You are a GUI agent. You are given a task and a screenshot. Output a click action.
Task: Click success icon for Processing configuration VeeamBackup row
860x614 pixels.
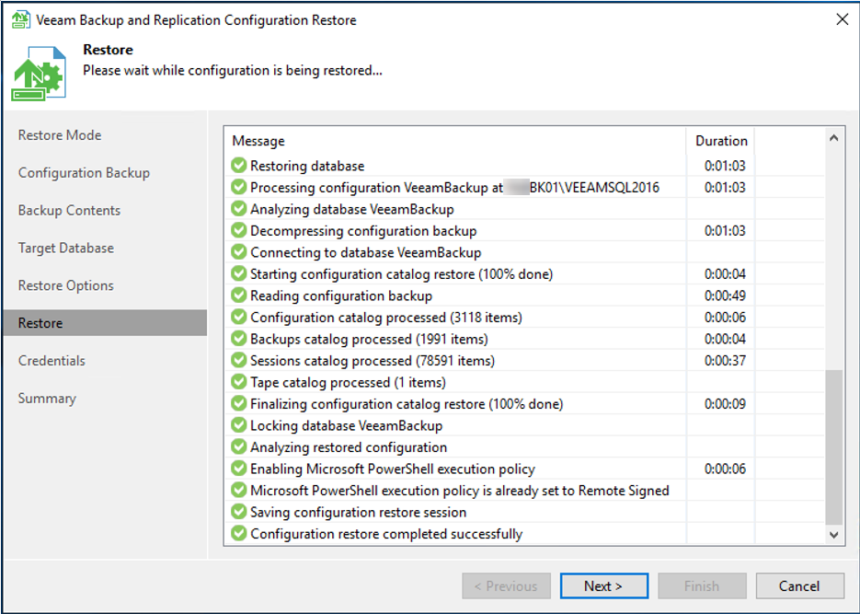(238, 187)
